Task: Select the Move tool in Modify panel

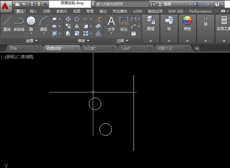Action: pos(68,19)
